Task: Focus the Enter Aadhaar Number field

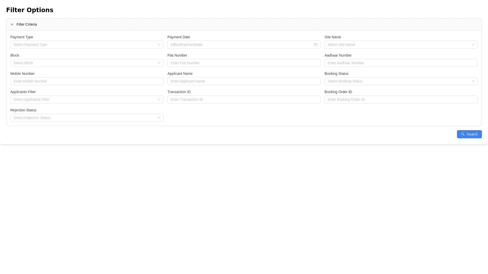Action: (401, 63)
